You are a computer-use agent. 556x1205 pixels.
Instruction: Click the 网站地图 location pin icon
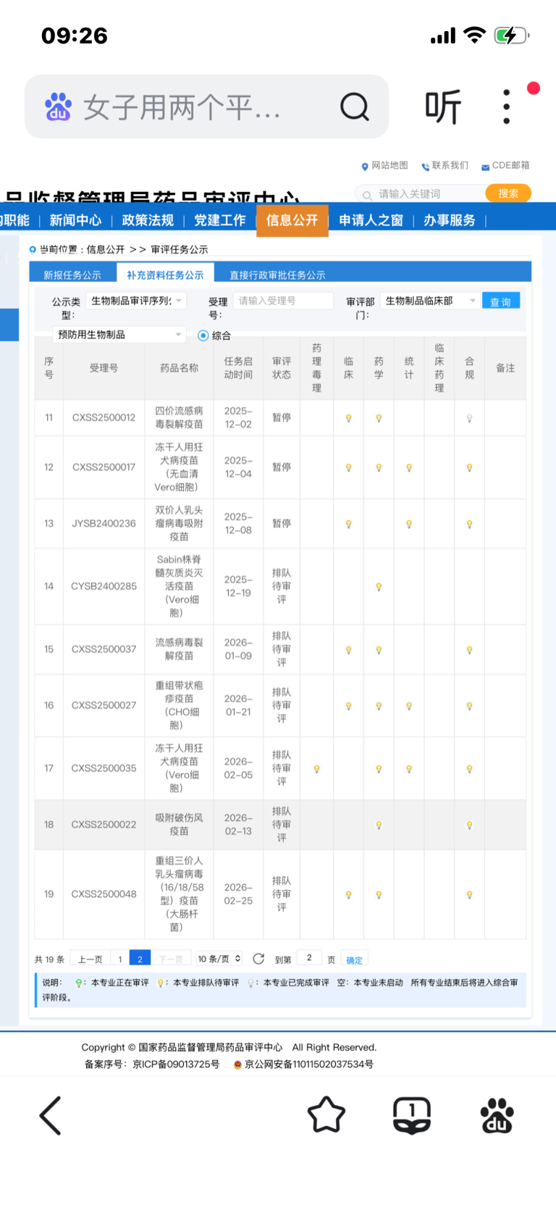click(x=365, y=167)
